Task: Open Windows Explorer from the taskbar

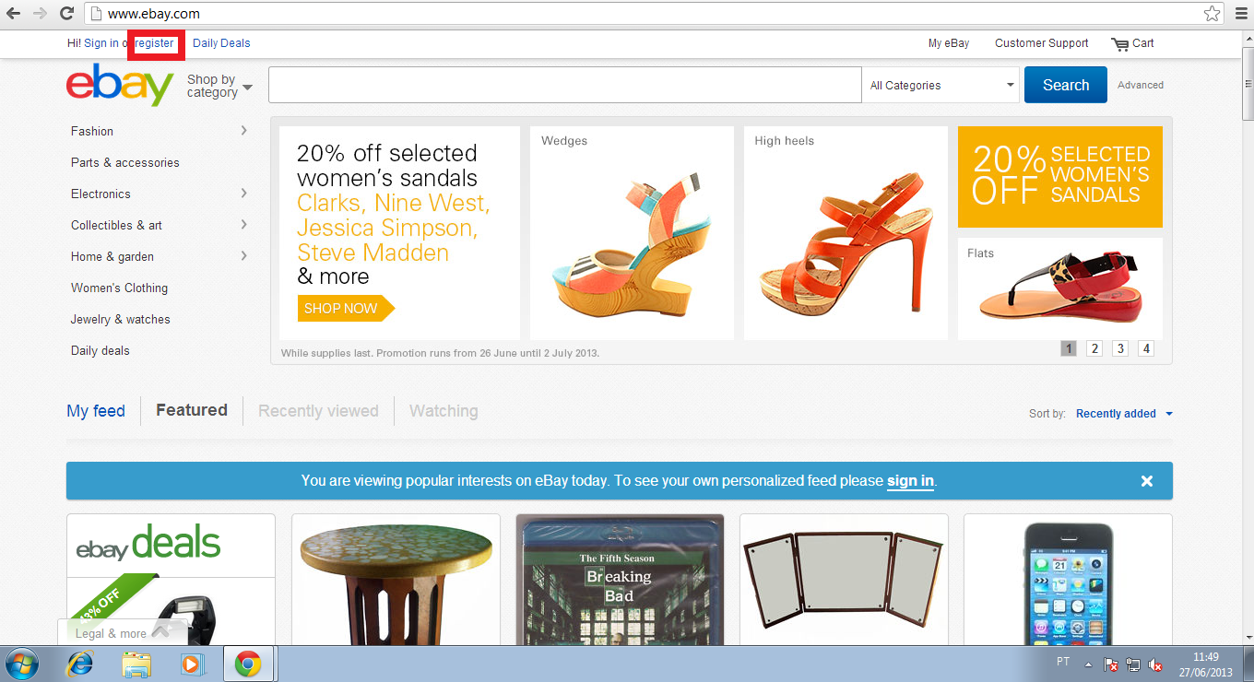Action: point(136,664)
